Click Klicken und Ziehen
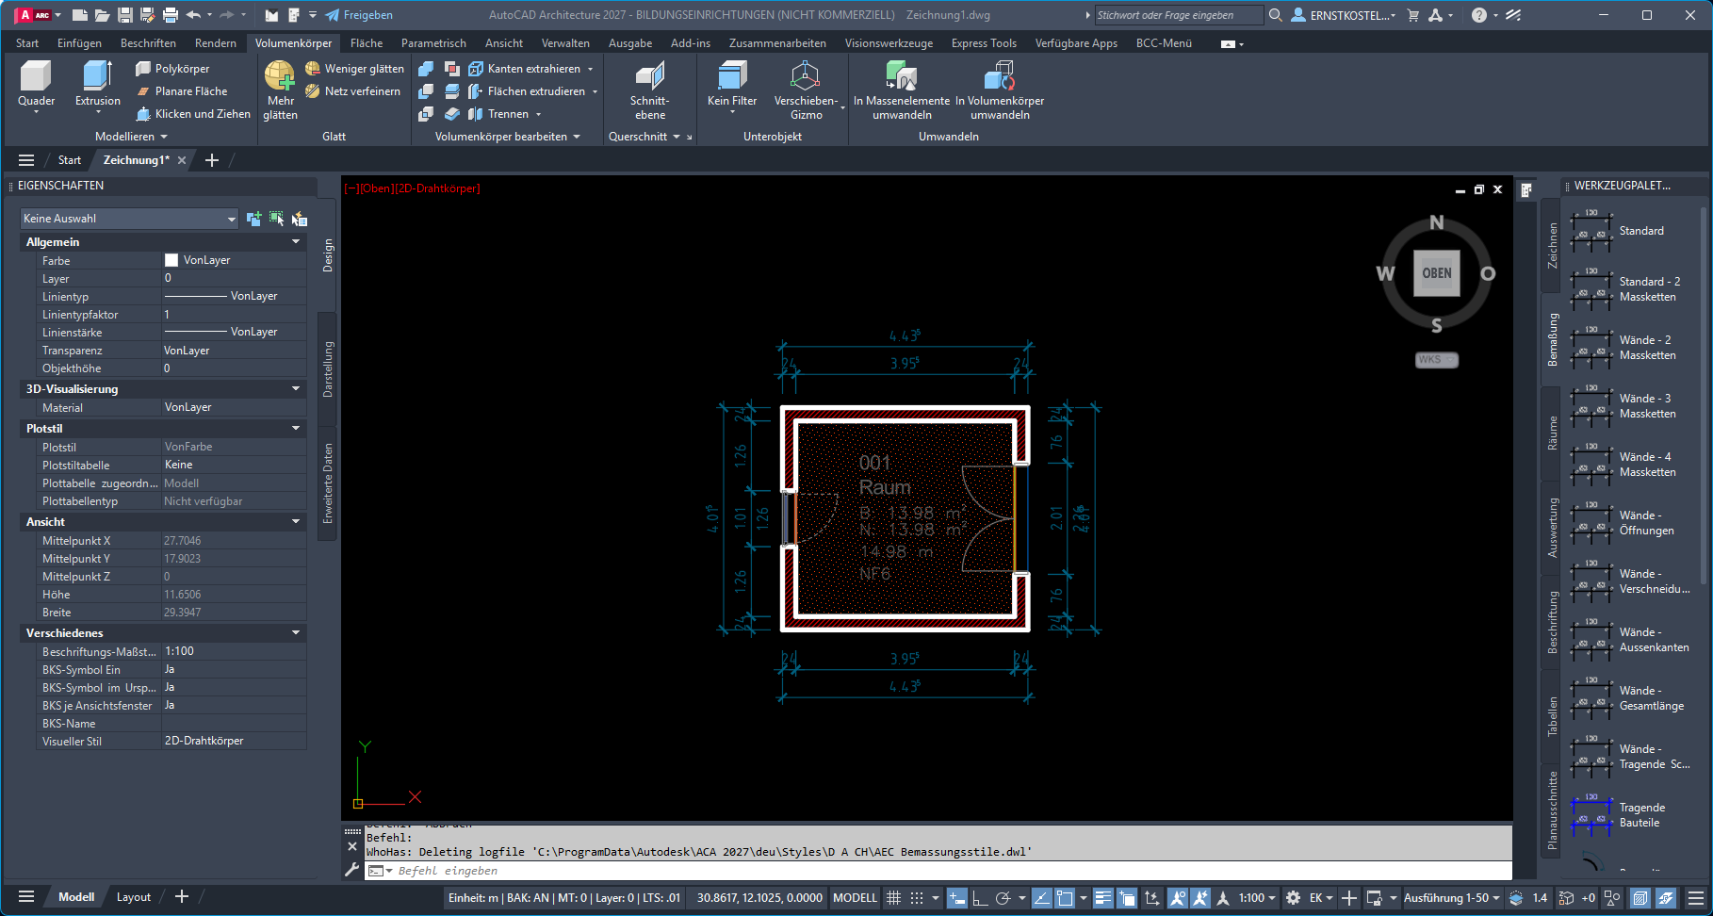 (x=193, y=114)
